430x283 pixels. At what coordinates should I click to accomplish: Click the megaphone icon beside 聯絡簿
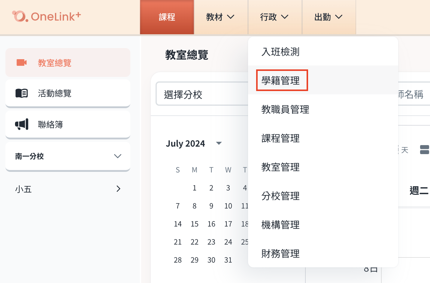point(21,124)
